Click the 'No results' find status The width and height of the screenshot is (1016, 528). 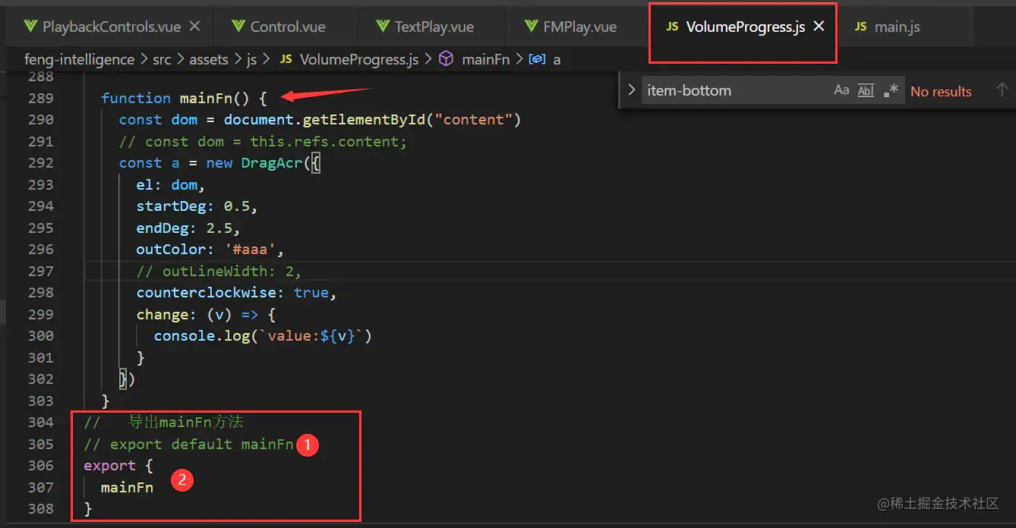tap(941, 91)
